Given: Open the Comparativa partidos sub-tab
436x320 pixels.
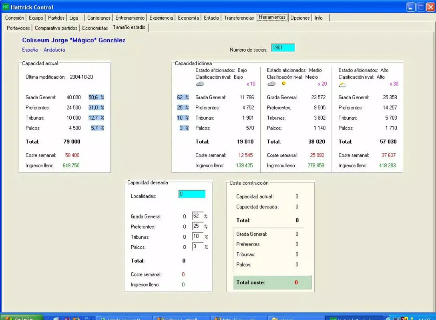Looking at the screenshot, I should [56, 28].
